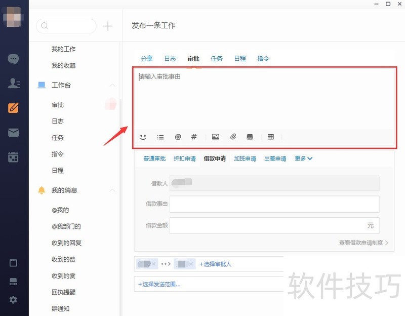Open 查看借款申请制度 link
The image size is (405, 316).
(363, 243)
